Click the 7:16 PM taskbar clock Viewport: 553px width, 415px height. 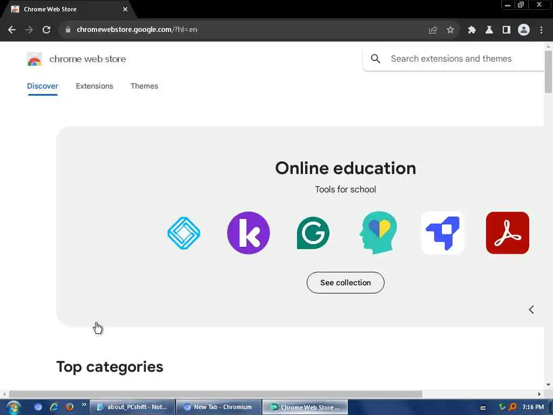click(533, 407)
